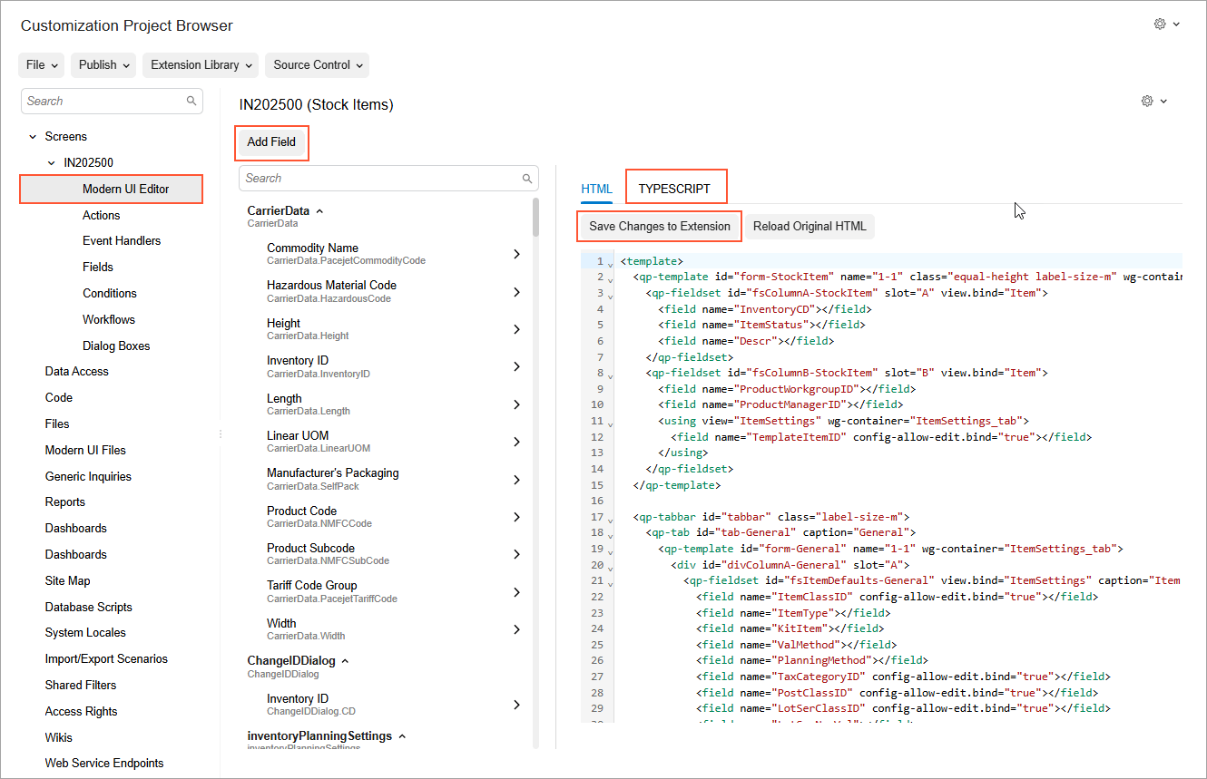Open Shared Filters section
The width and height of the screenshot is (1207, 779).
pos(81,686)
